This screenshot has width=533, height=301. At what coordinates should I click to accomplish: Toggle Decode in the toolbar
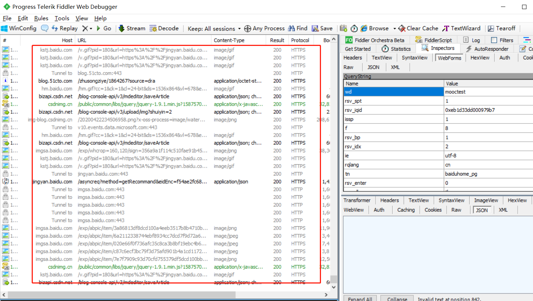coord(164,28)
